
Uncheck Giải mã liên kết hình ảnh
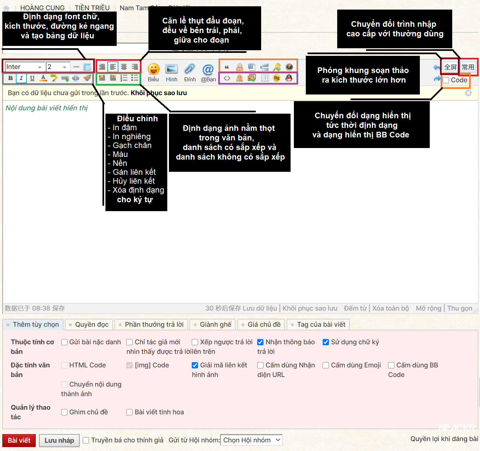195,365
